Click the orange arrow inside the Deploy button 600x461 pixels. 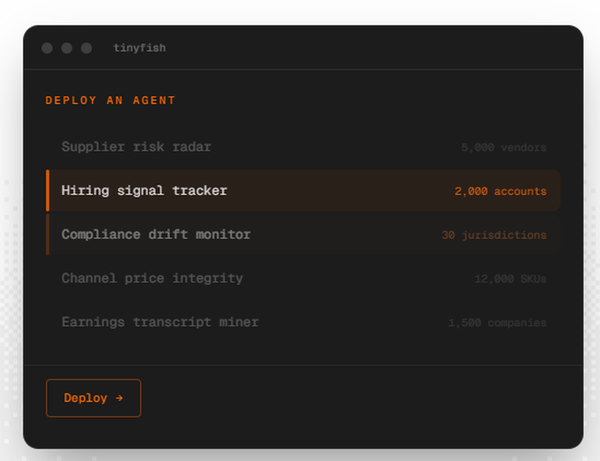tap(119, 398)
